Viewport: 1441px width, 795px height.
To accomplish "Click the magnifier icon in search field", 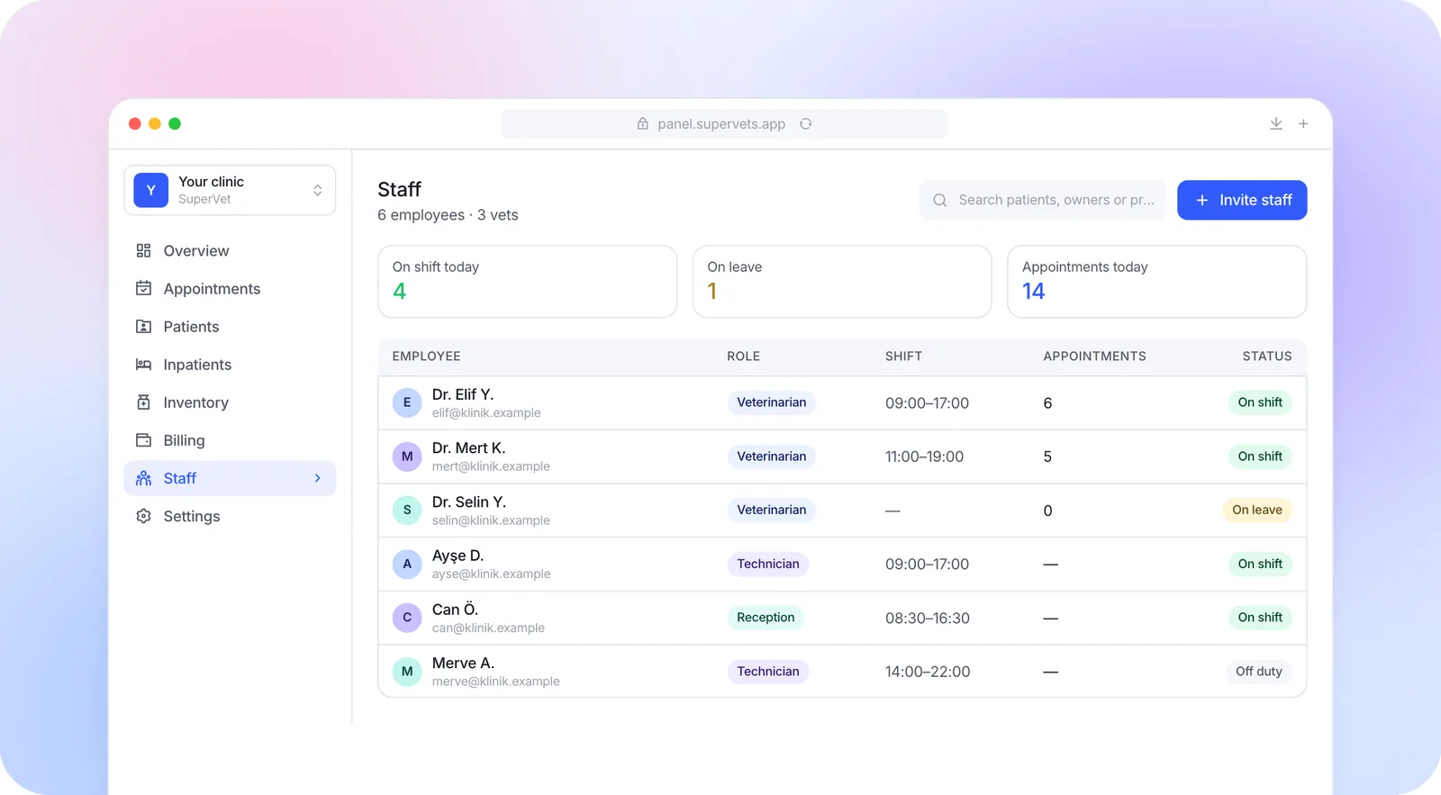I will pyautogui.click(x=939, y=200).
